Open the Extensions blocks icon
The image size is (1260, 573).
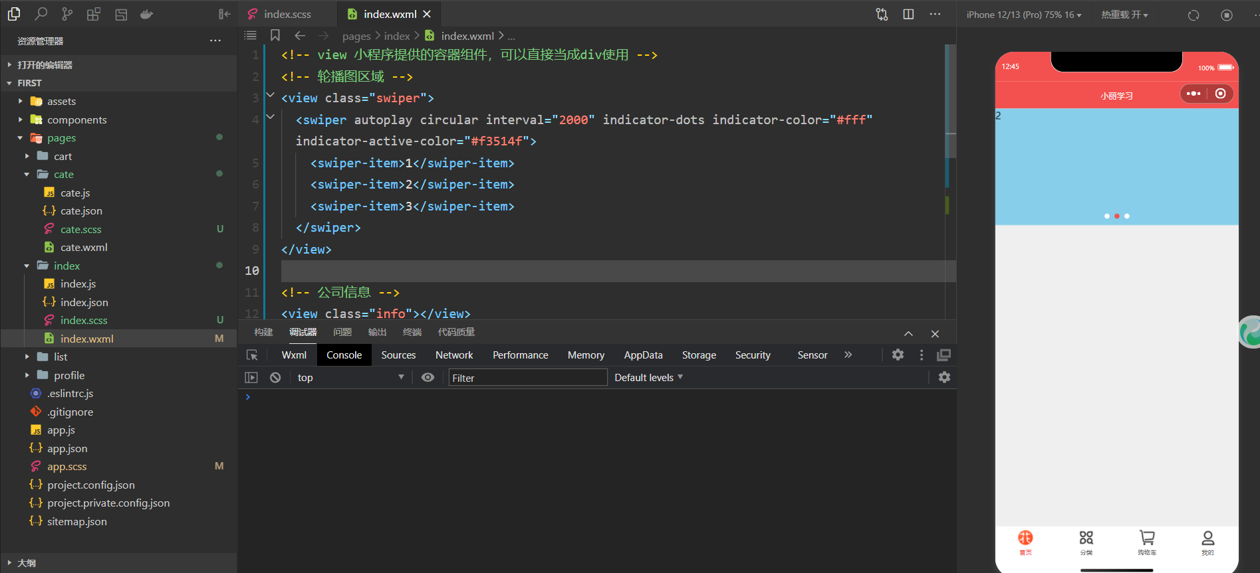[94, 14]
